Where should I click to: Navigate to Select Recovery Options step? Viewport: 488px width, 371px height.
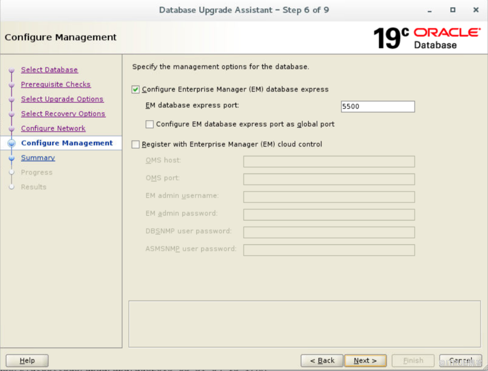click(63, 114)
